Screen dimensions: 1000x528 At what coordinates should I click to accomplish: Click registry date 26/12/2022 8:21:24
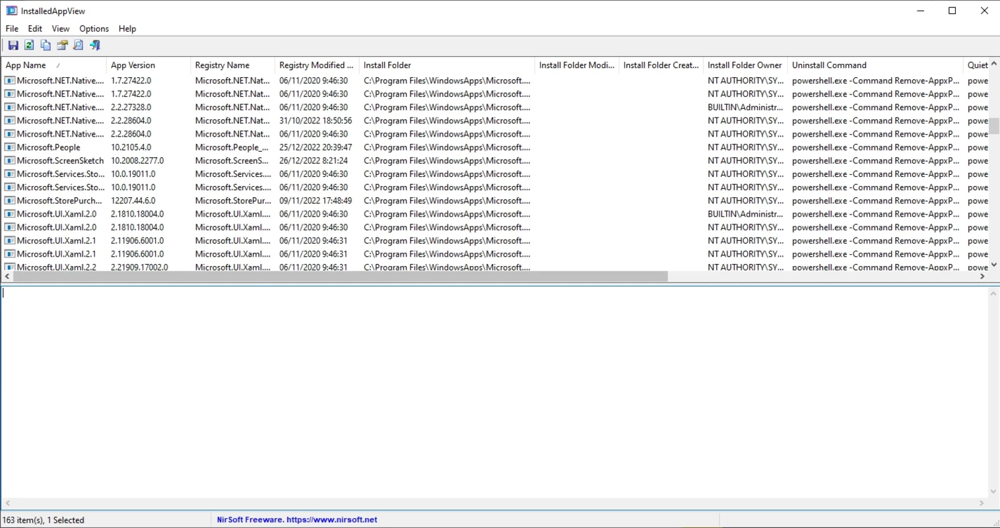[314, 160]
